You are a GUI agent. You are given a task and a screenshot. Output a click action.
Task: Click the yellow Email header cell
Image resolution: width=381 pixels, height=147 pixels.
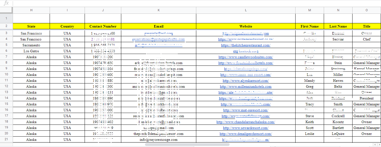coord(158,26)
